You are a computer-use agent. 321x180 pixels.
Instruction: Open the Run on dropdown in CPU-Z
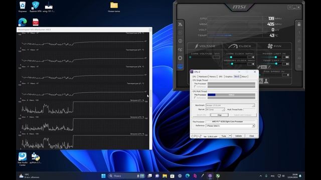point(215,109)
